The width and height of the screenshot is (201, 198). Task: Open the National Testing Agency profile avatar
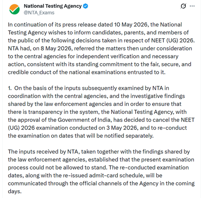pyautogui.click(x=14, y=9)
